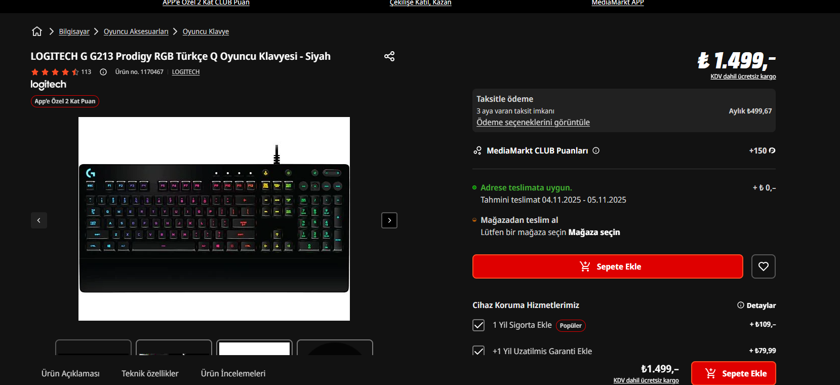Image resolution: width=840 pixels, height=385 pixels.
Task: Click KDV dahil ücretsiz kargo in bottom bar
Action: coord(646,380)
